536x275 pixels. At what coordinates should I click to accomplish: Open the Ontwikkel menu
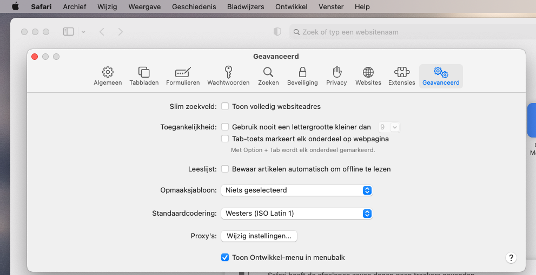pyautogui.click(x=291, y=6)
